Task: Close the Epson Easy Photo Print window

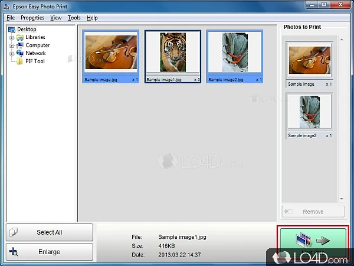Action: click(x=340, y=5)
